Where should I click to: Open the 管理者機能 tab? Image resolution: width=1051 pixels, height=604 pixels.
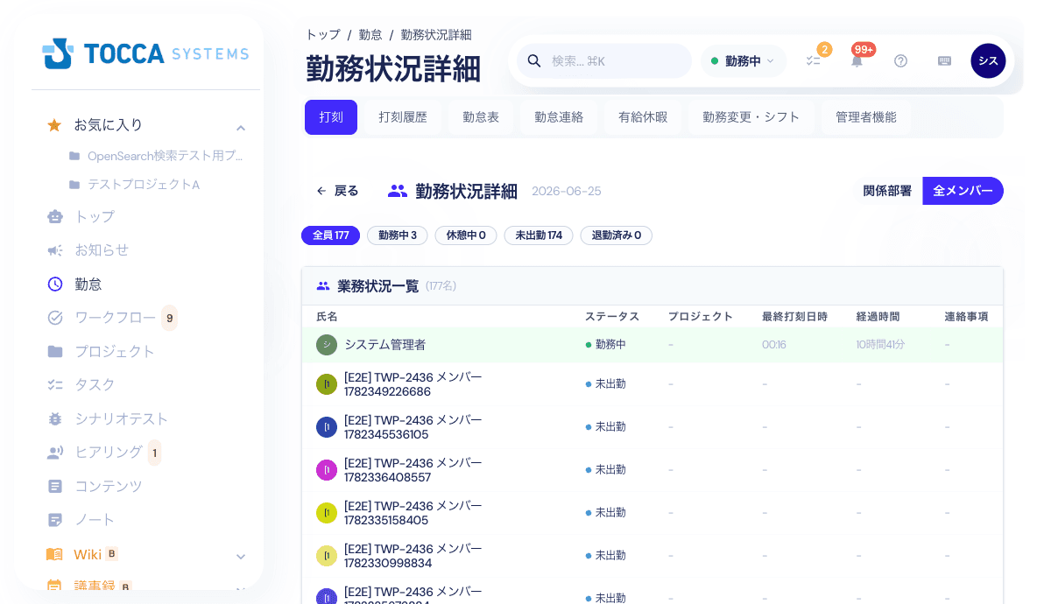(x=866, y=117)
